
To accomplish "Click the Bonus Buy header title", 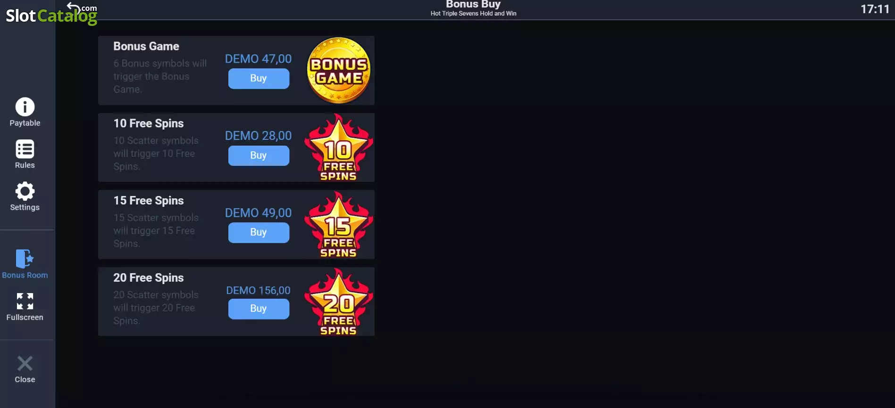I will pyautogui.click(x=473, y=4).
